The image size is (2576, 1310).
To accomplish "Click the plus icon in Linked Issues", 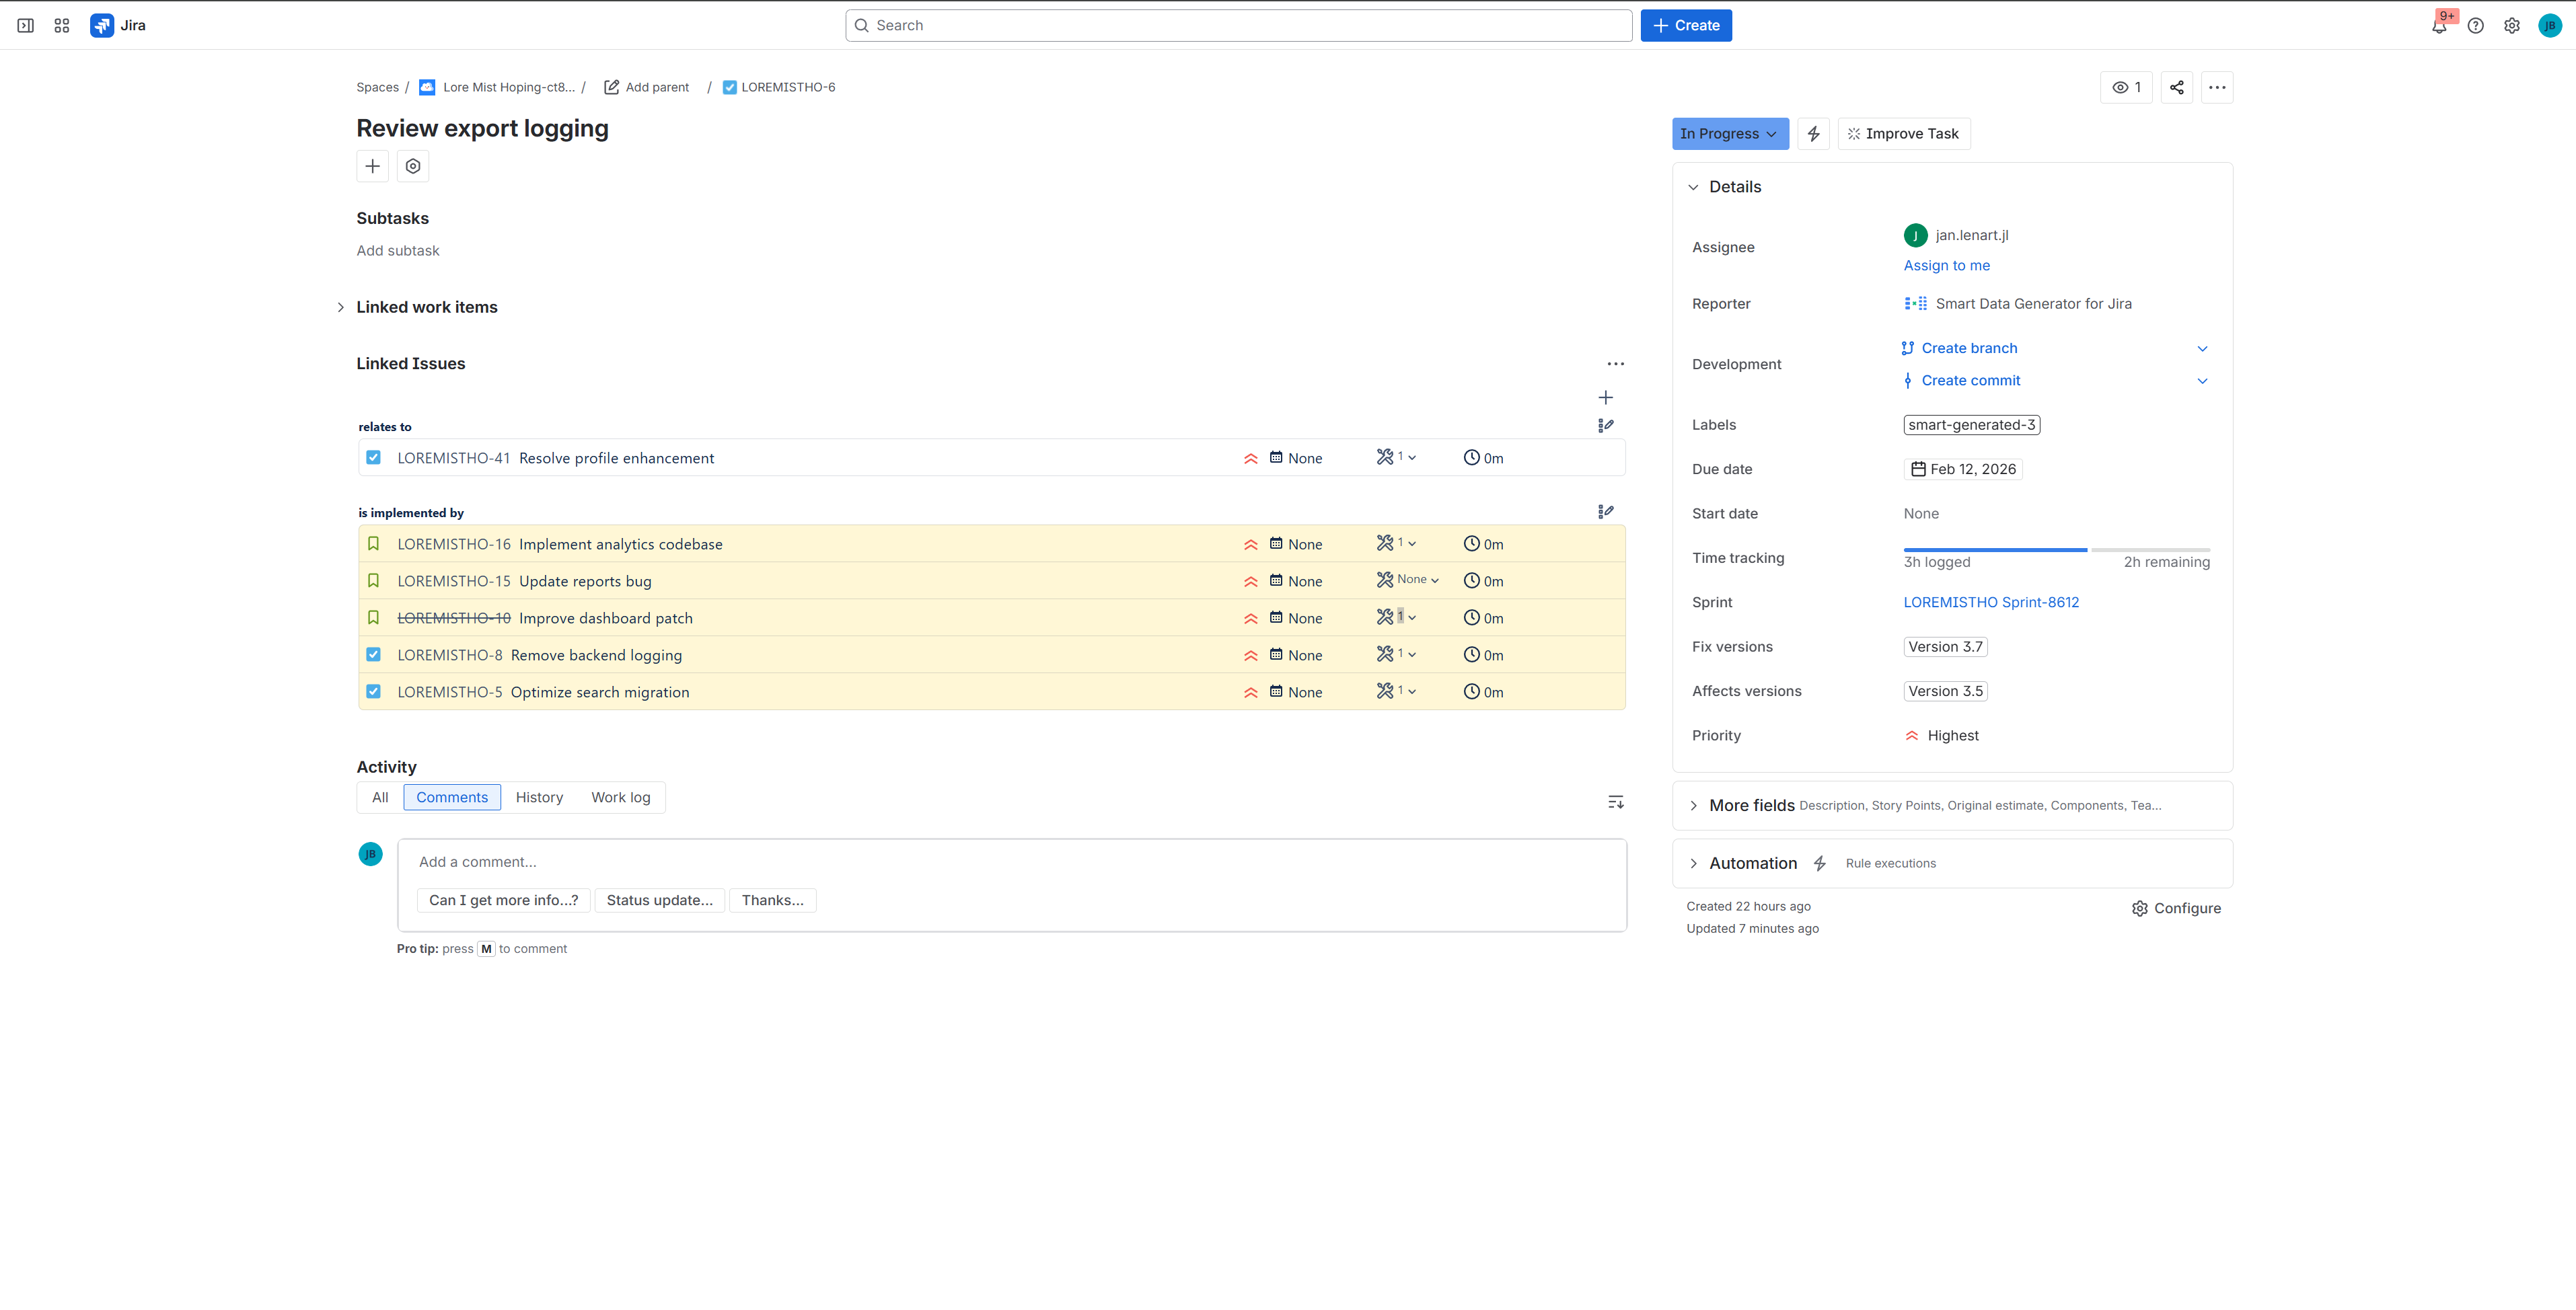I will click(x=1605, y=397).
